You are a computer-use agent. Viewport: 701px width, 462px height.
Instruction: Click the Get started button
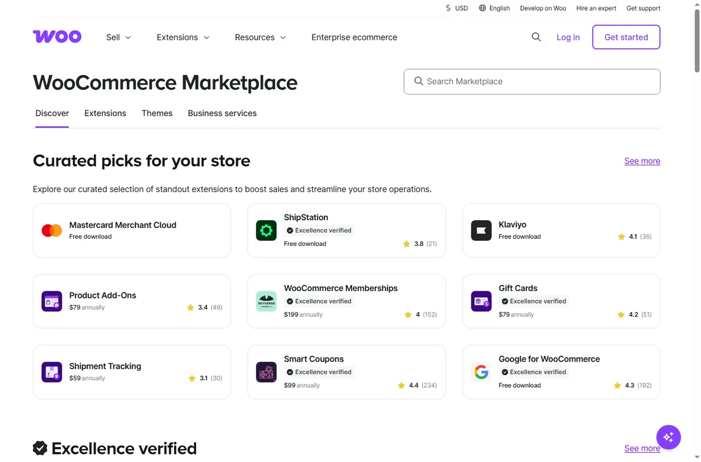point(626,37)
